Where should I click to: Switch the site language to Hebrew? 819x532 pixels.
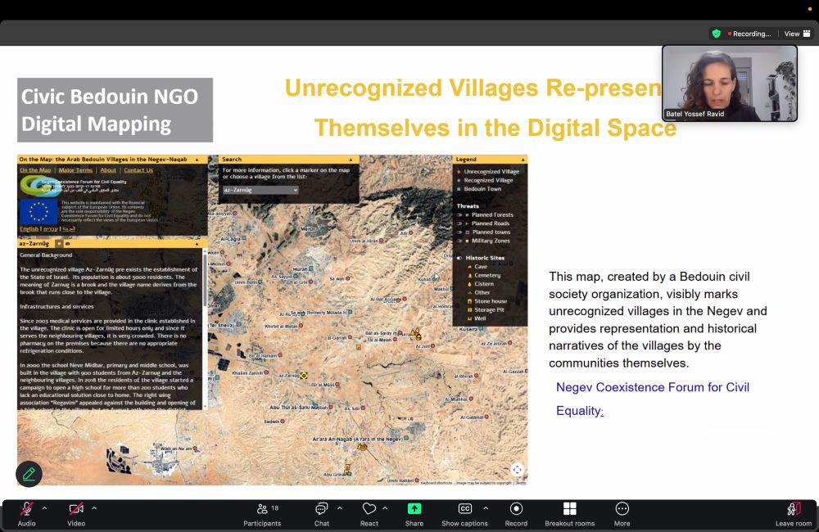click(x=51, y=228)
